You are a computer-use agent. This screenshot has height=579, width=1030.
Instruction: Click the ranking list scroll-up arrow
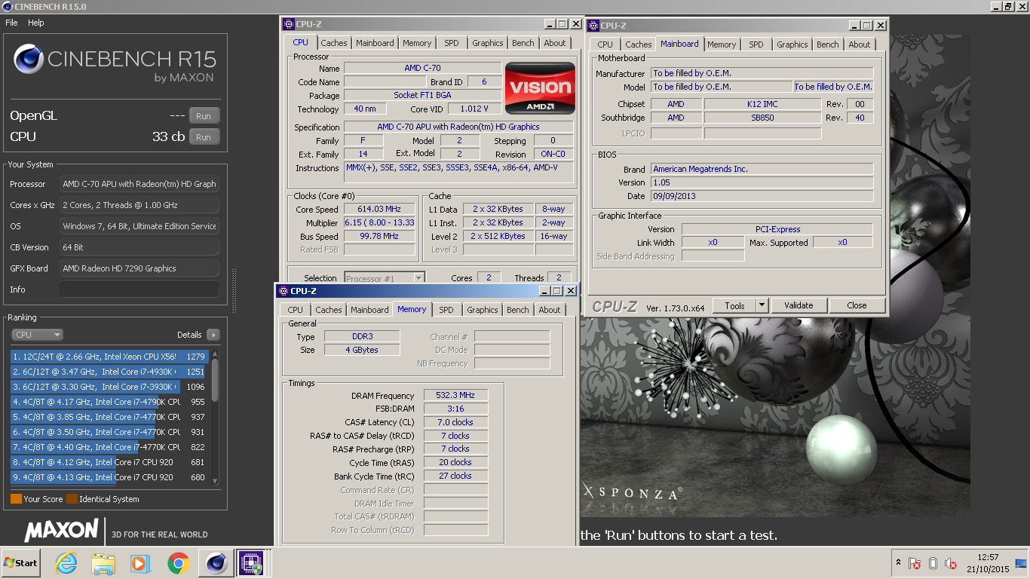215,354
